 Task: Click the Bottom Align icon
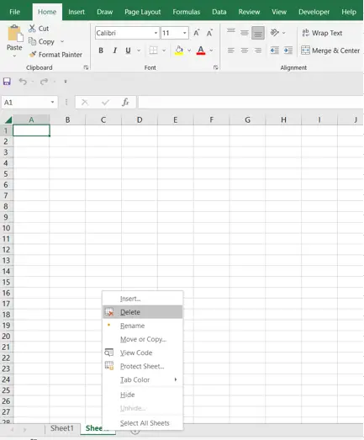[x=258, y=33]
